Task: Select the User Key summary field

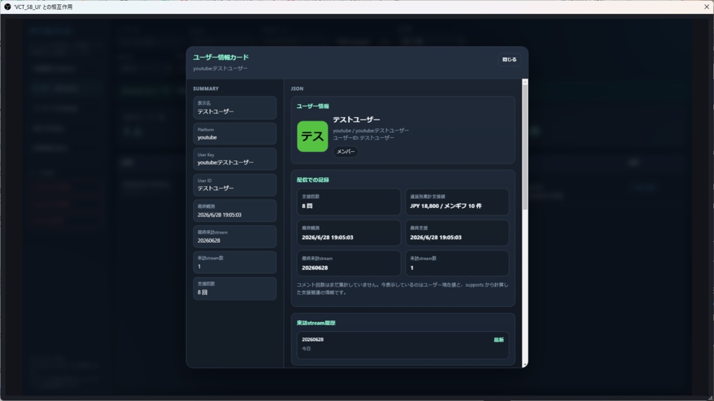Action: pos(234,159)
